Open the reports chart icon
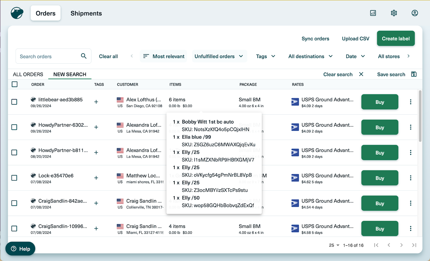The image size is (430, 261). pos(373,13)
